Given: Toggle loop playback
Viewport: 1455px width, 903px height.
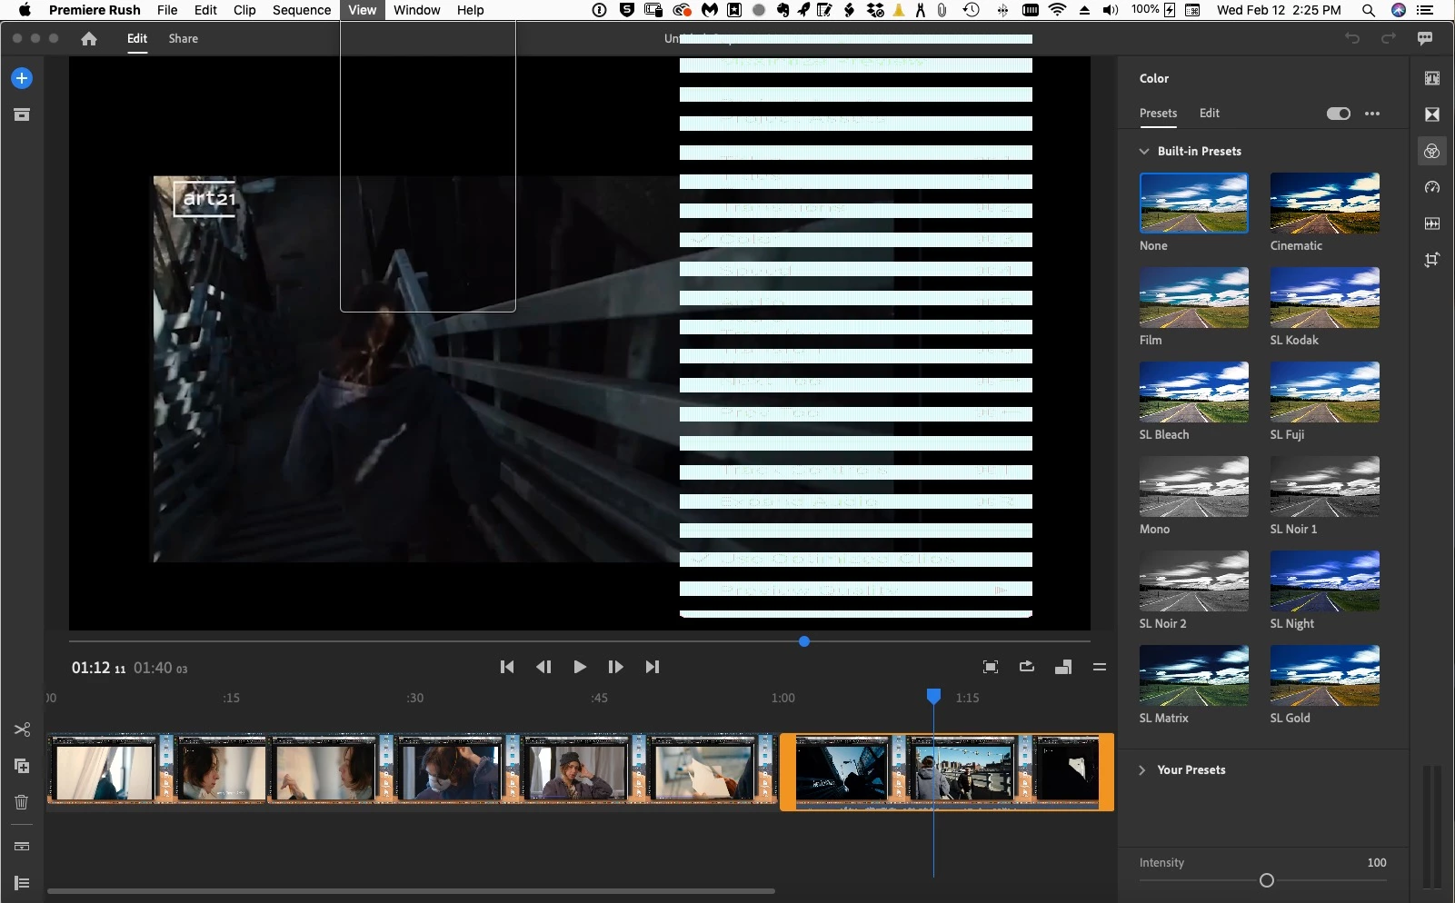Looking at the screenshot, I should pos(1027,667).
